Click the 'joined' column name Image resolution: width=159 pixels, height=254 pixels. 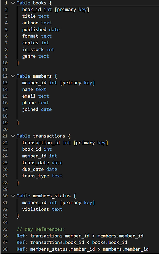pos(30,109)
